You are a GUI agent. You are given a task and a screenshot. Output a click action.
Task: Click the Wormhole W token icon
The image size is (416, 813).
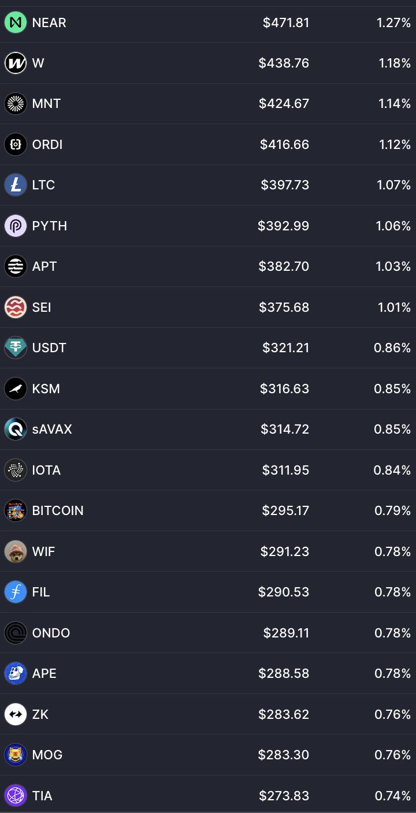coord(16,63)
